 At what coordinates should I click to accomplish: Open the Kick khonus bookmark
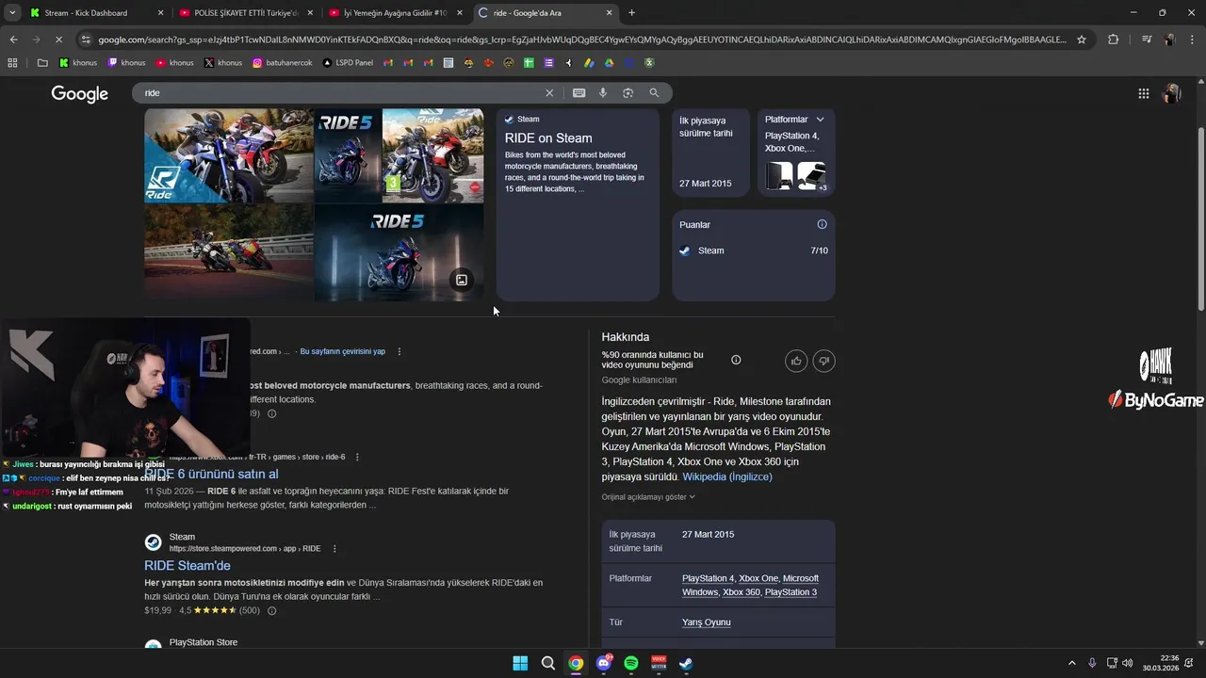78,63
